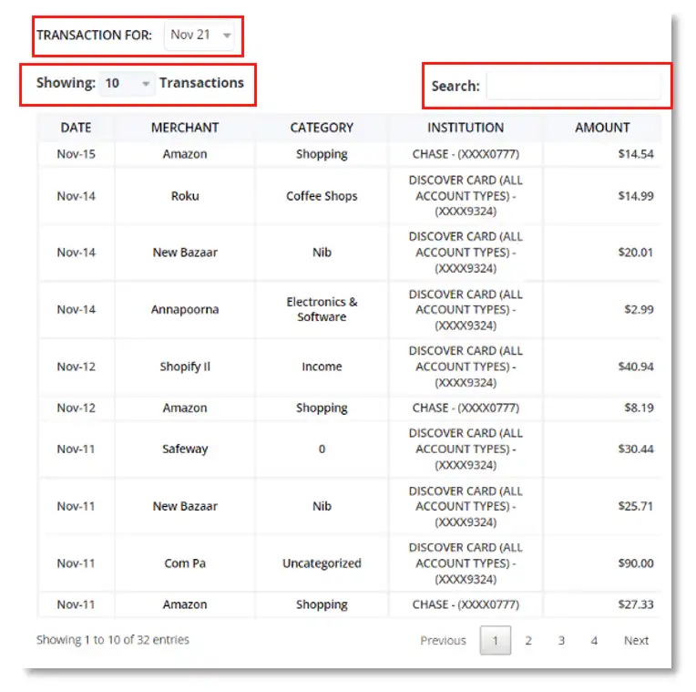The image size is (696, 692).
Task: Sort by the INSTITUTION column header
Action: point(466,128)
